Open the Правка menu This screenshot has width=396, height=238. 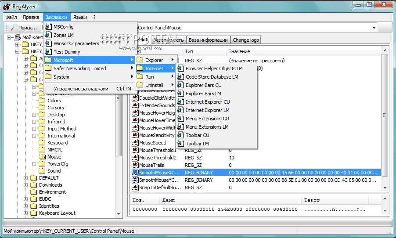pos(31,17)
